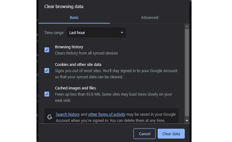Click the arrow in the Time range selector
Image resolution: width=232 pixels, height=142 pixels.
(x=122, y=33)
